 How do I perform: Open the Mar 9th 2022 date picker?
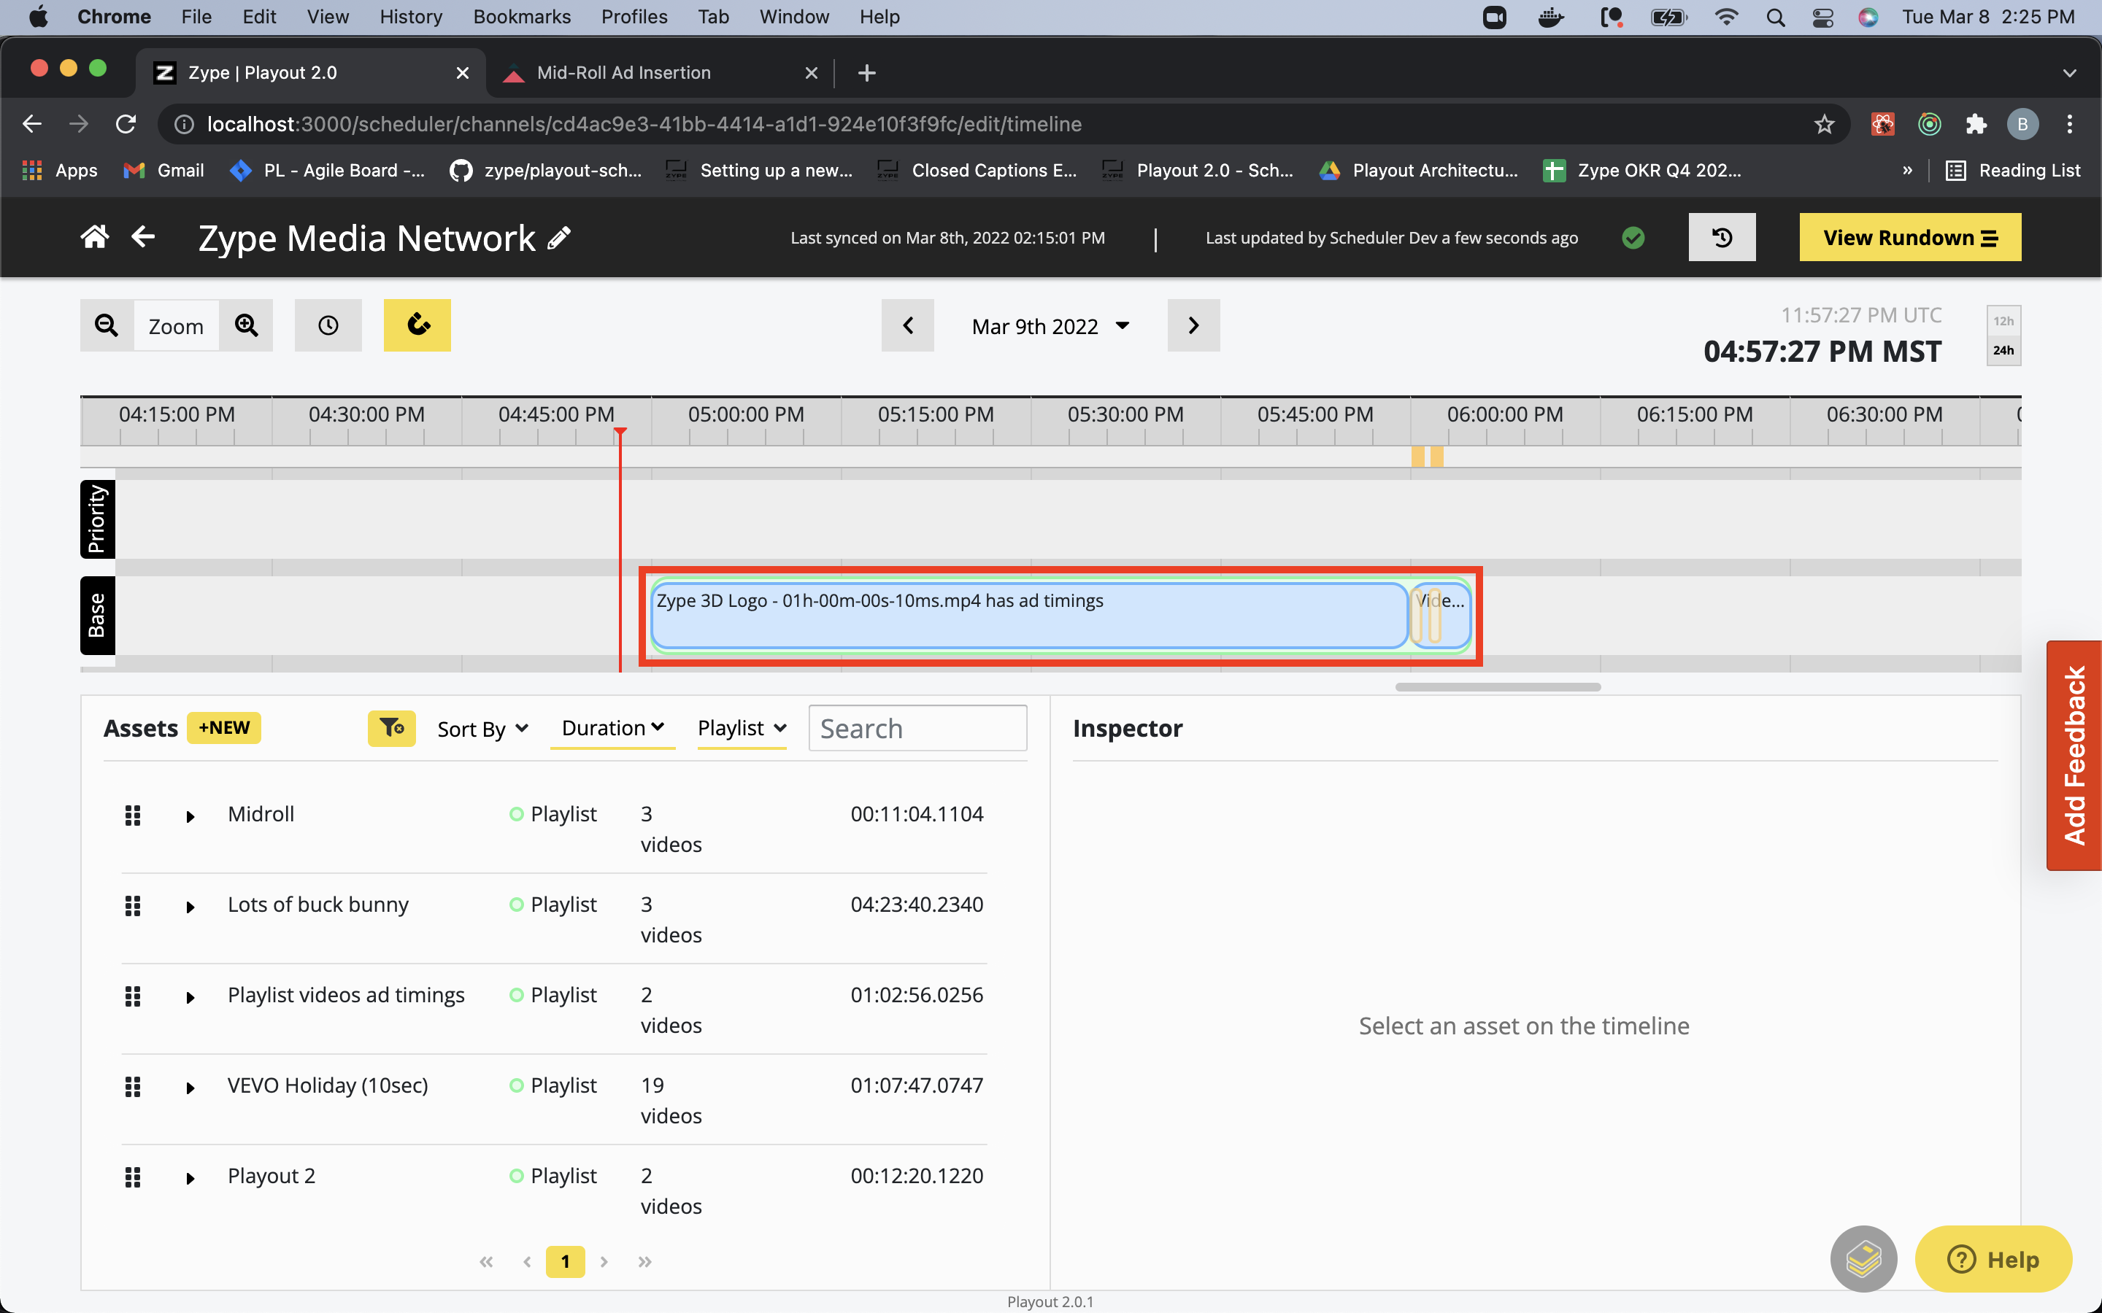coord(1050,325)
